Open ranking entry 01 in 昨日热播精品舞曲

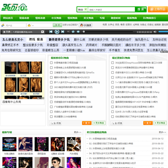tap(103, 139)
